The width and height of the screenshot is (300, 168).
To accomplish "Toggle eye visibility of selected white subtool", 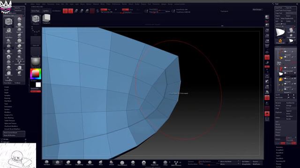I will click(295, 73).
